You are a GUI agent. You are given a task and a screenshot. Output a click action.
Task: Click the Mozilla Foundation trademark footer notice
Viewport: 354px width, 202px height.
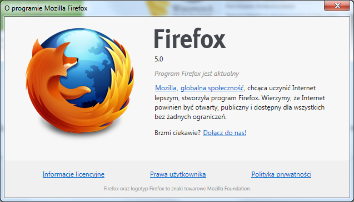[177, 189]
